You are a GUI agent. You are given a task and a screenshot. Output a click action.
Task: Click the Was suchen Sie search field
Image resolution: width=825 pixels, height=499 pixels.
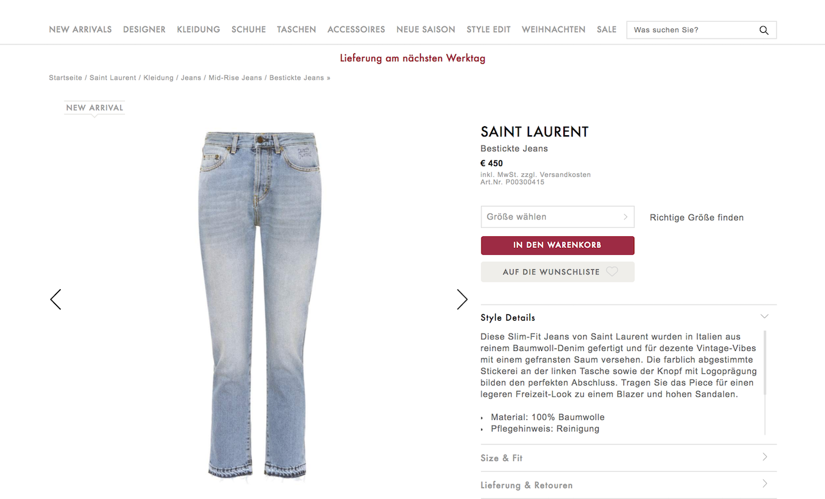click(x=692, y=30)
